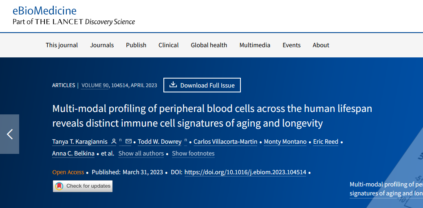
Task: Expand Show all authors
Action: (141, 153)
